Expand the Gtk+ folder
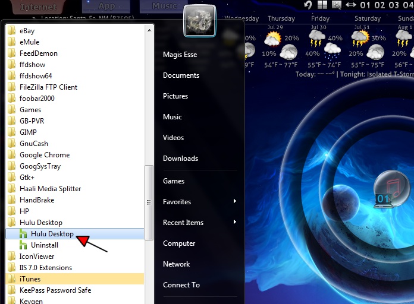 click(x=75, y=177)
